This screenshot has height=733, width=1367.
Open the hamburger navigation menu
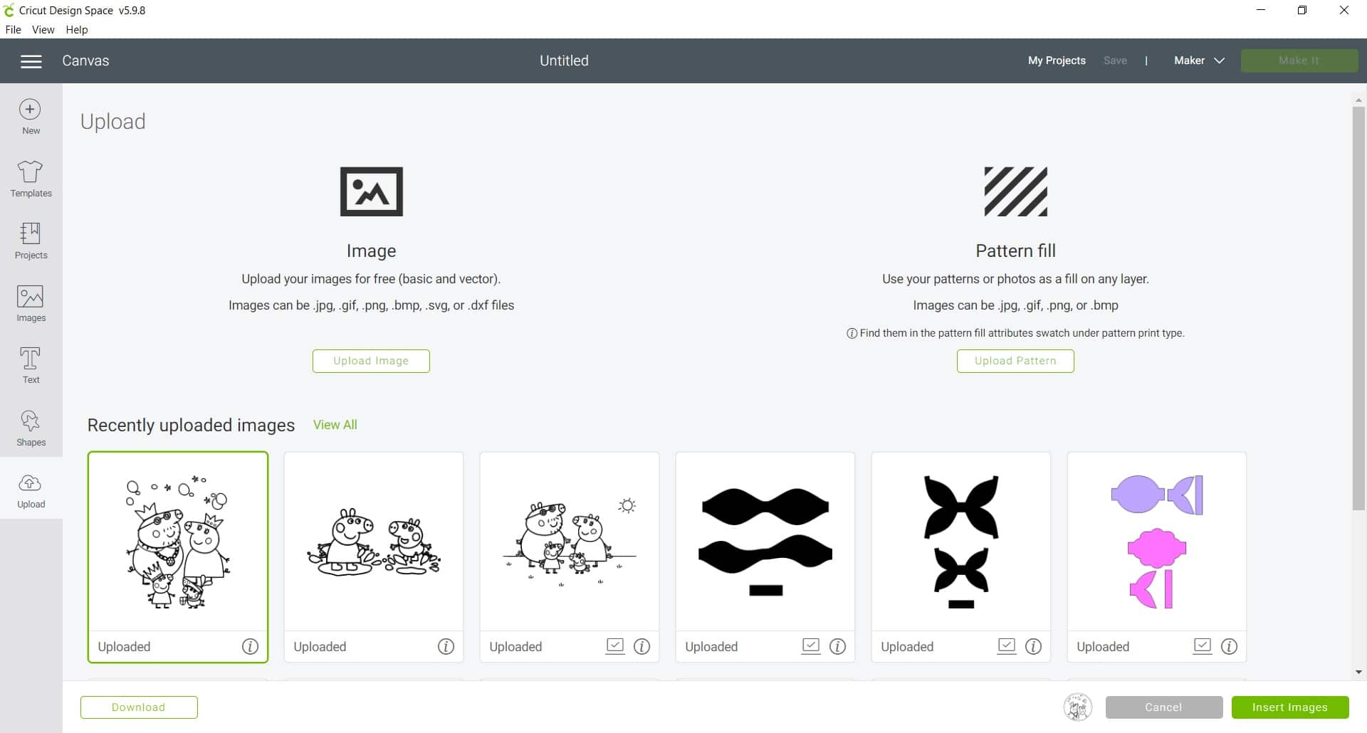(x=31, y=61)
